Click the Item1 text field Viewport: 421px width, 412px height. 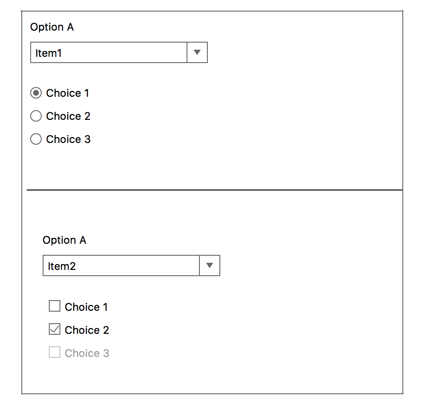107,52
